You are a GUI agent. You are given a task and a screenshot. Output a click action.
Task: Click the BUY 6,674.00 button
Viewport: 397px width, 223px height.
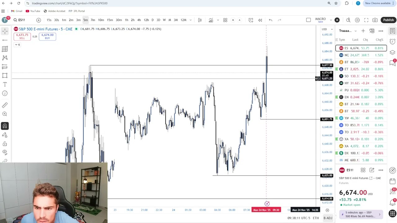click(47, 36)
